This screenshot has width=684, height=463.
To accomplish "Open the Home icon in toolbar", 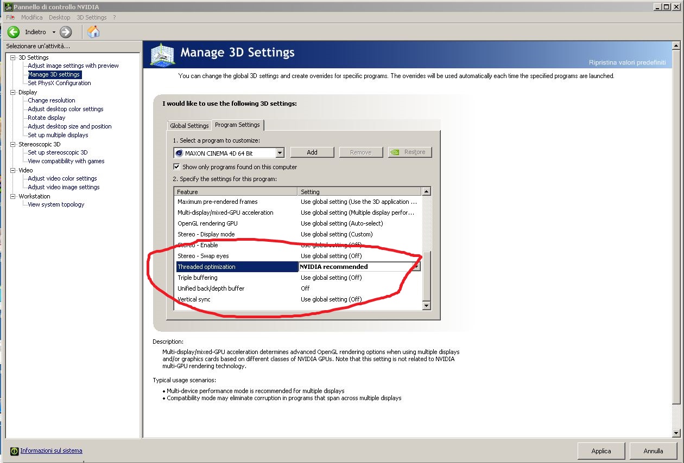I will click(93, 32).
